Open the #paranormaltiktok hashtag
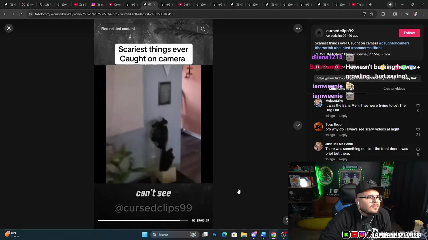 coord(367,48)
